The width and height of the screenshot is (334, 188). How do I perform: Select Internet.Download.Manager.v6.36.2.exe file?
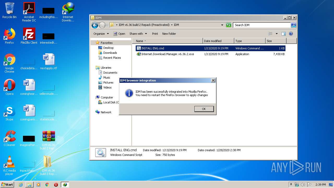pyautogui.click(x=210, y=54)
